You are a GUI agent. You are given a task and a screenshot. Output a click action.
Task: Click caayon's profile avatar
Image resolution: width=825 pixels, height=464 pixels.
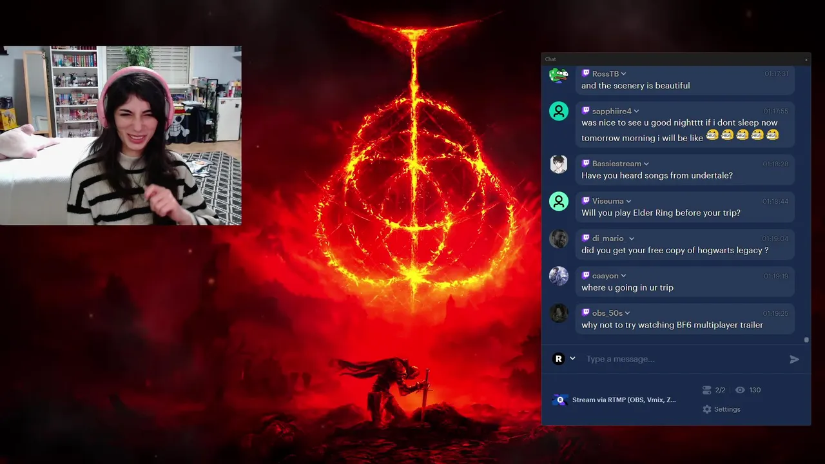(559, 276)
